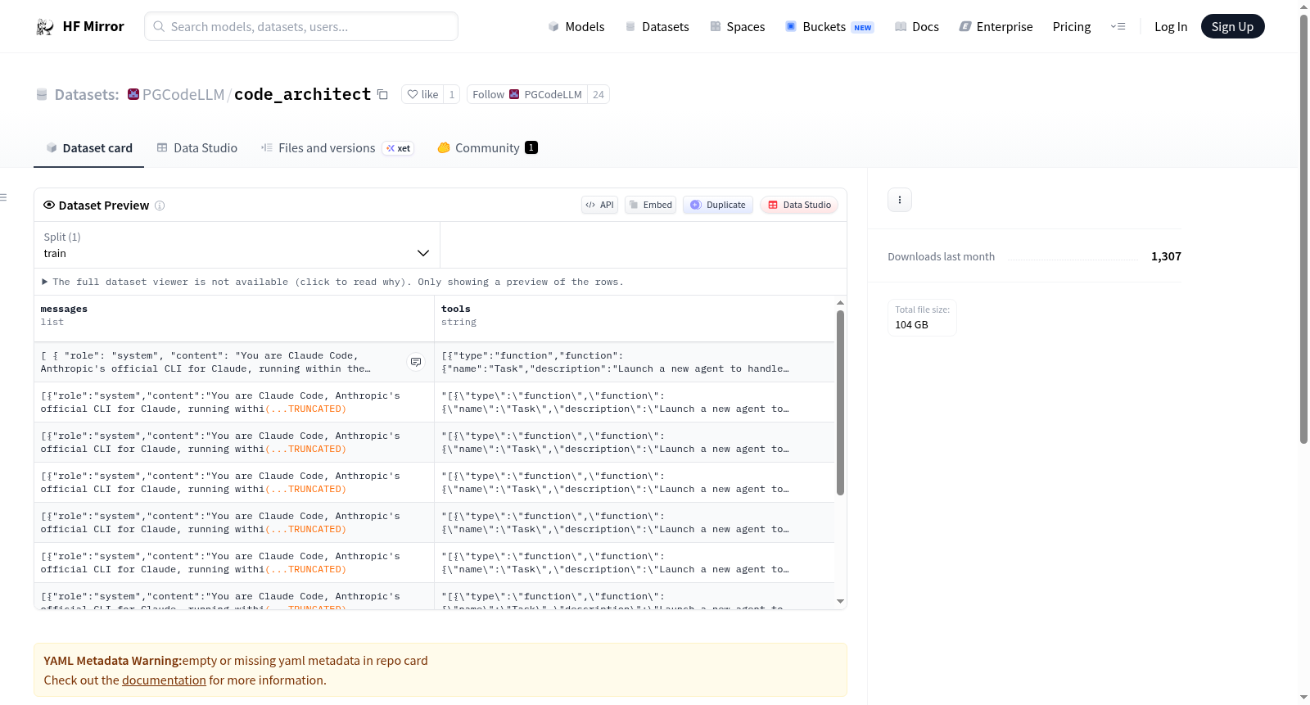Click the first row tools cell
This screenshot has width=1310, height=705.
click(x=634, y=362)
